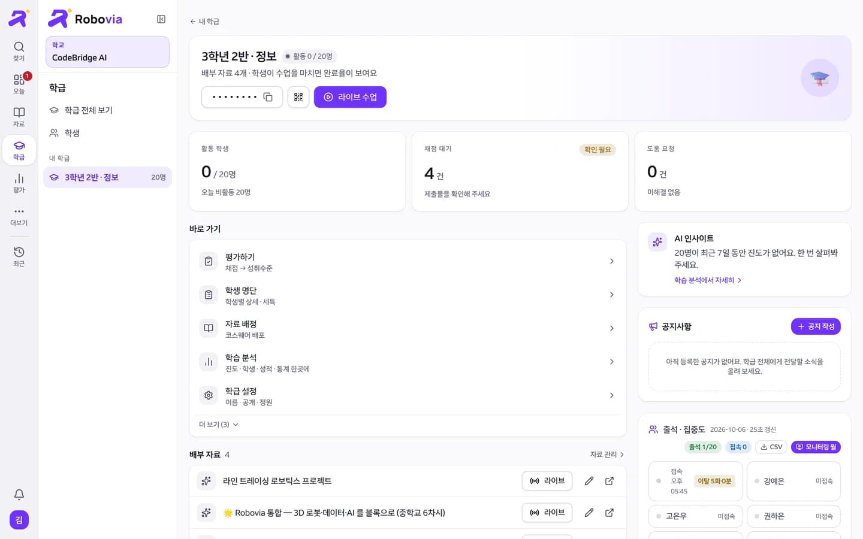The height and width of the screenshot is (539, 863).
Task: Expand 더 보기 (3) shortcuts
Action: click(x=218, y=424)
